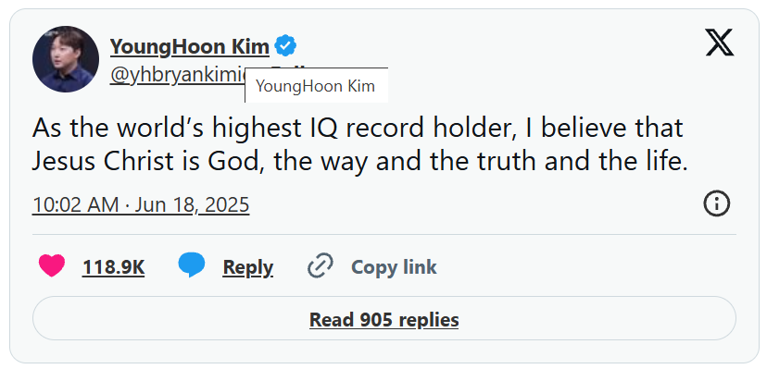
Task: Click the blue reply bubble icon
Action: tap(191, 265)
